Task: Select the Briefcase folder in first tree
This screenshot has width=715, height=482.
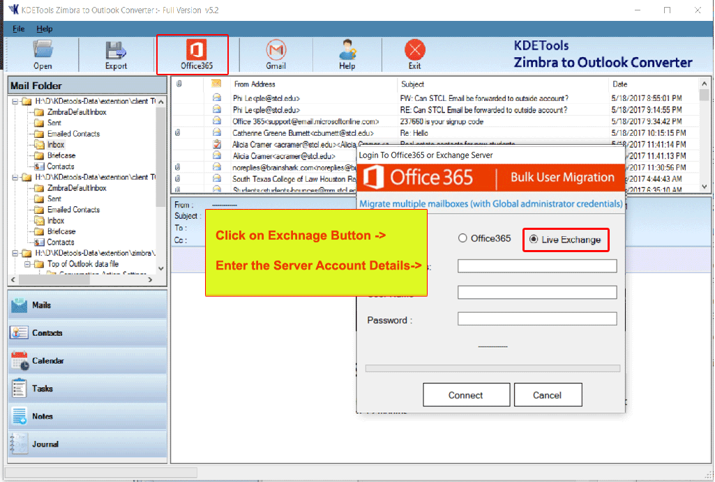Action: (x=61, y=155)
